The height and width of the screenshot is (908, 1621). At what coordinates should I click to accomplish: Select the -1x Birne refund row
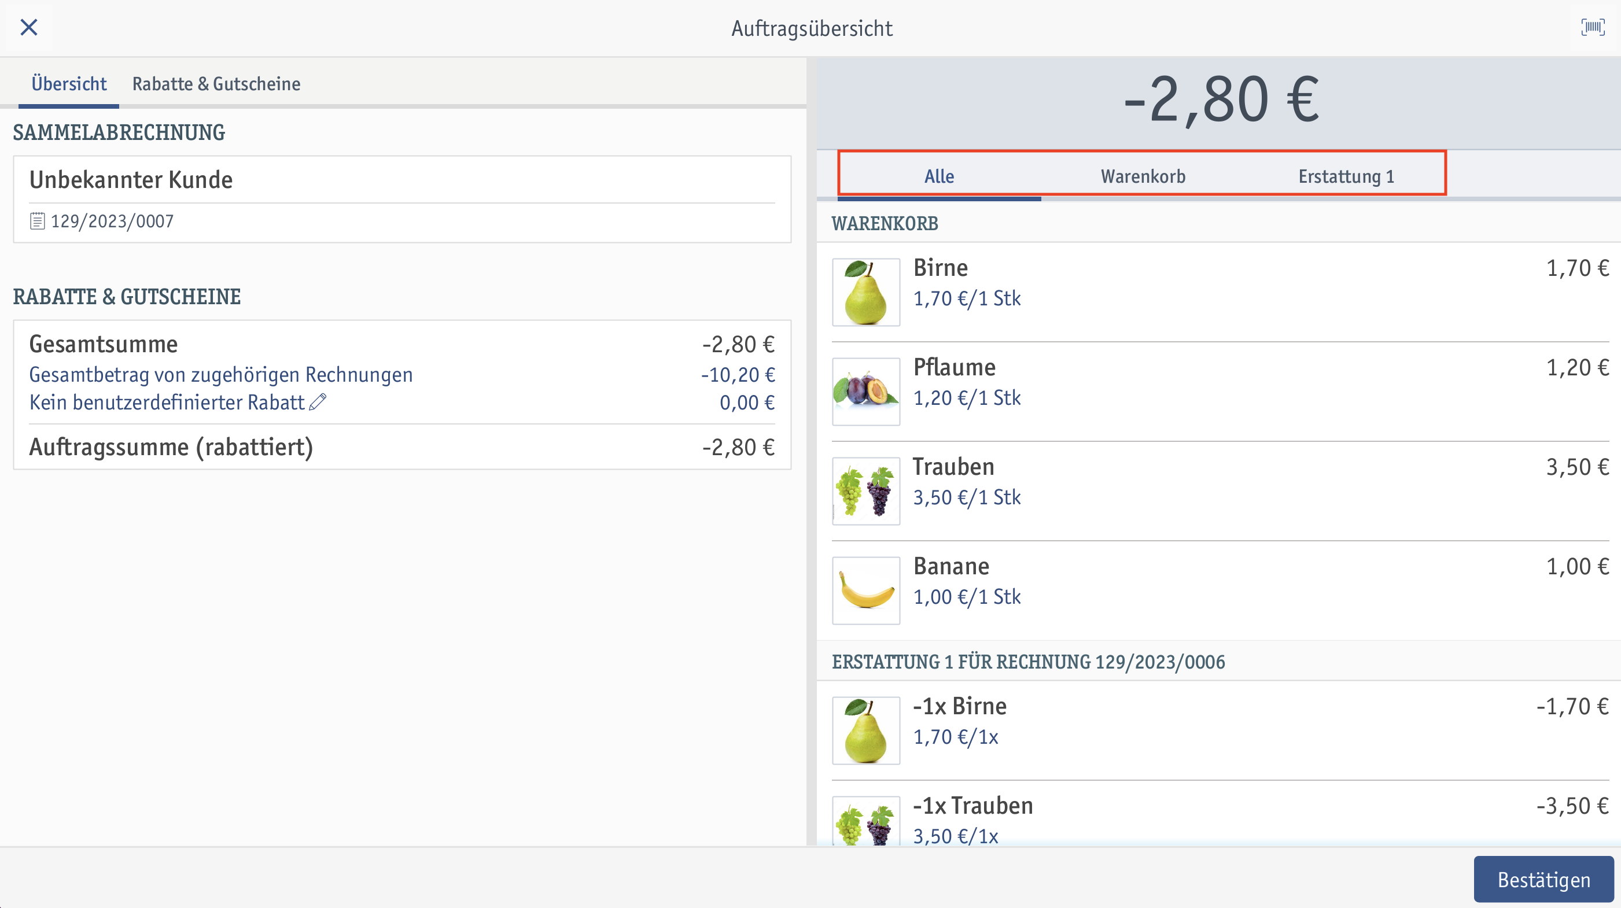coord(1220,730)
